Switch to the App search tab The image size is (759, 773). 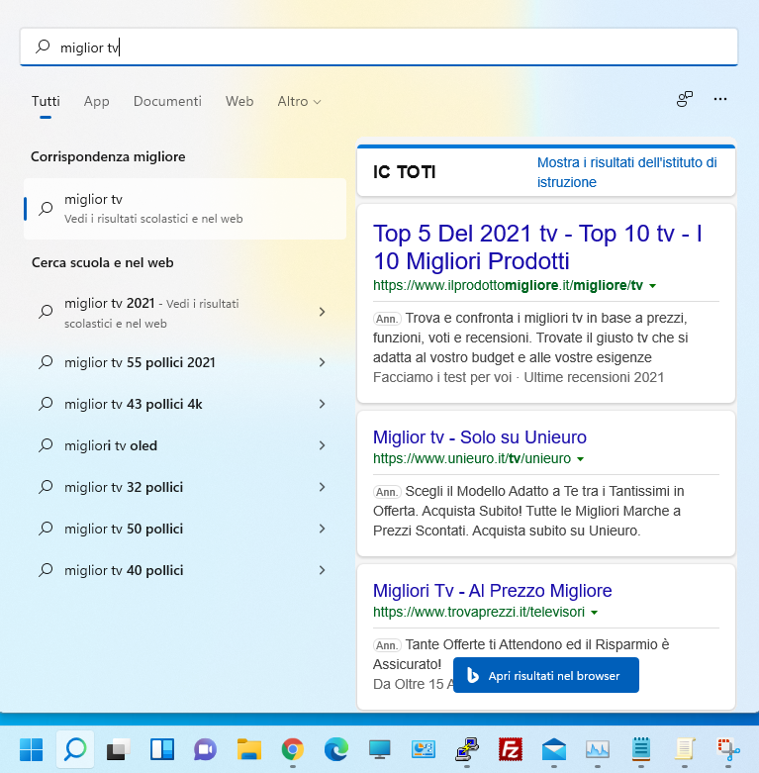pyautogui.click(x=96, y=101)
